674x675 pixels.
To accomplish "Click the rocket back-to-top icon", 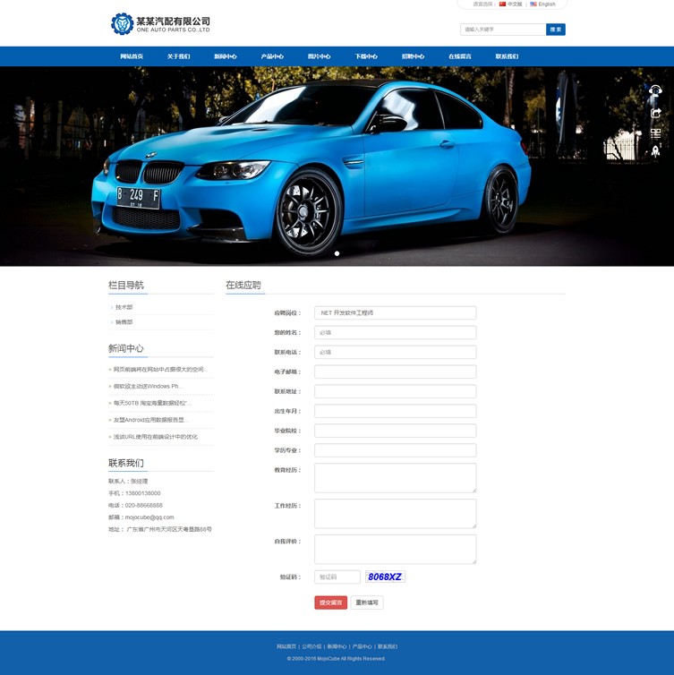I will coord(655,151).
